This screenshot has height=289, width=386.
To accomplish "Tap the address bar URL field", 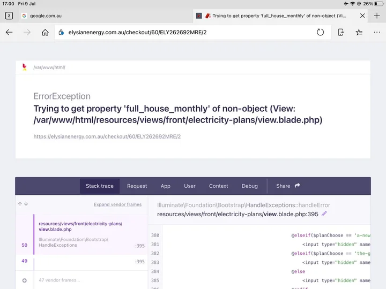I will 182,32.
